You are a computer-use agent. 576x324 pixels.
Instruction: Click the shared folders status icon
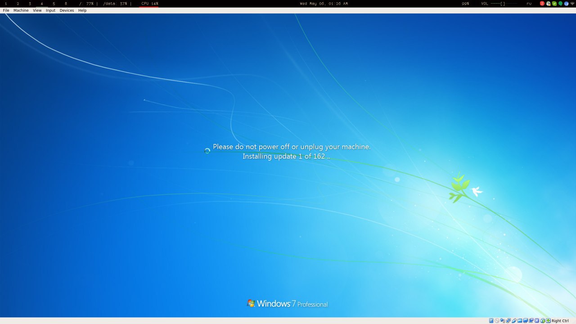point(520,320)
